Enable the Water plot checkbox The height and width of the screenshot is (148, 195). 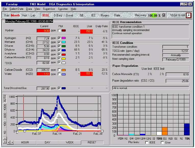59,74
